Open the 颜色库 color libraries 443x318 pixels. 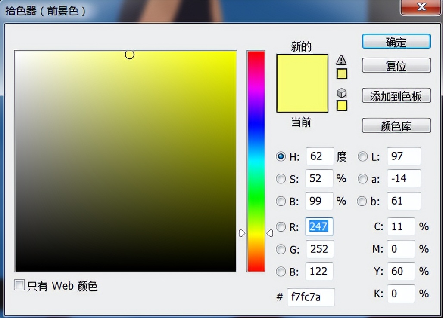(x=396, y=125)
